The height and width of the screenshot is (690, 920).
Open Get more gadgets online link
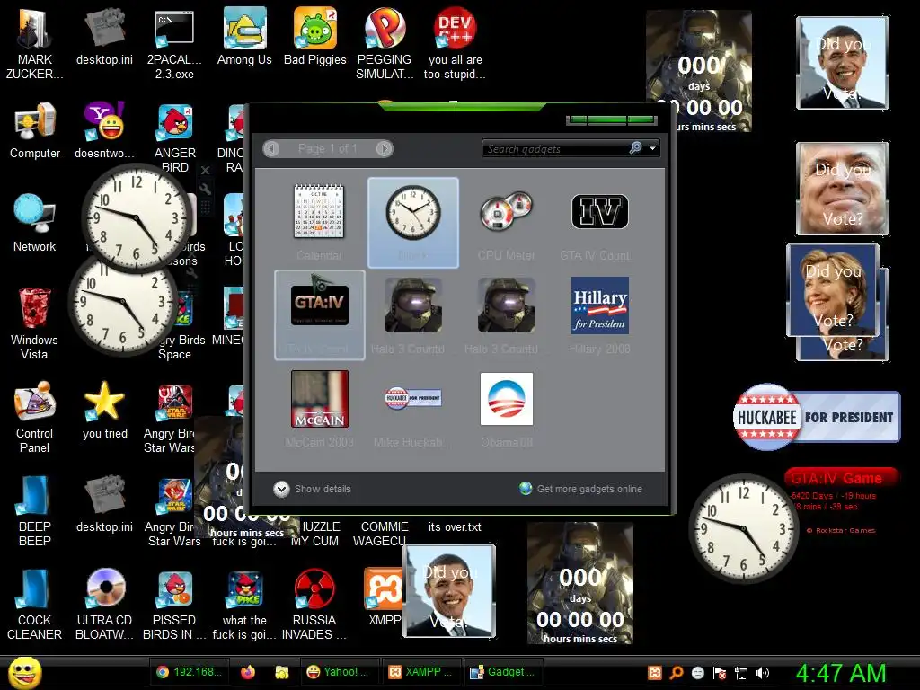point(581,489)
